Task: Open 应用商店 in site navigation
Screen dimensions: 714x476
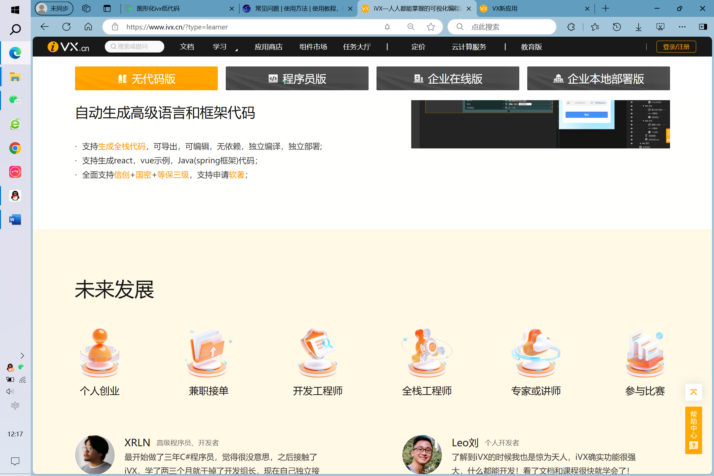Action: [268, 47]
